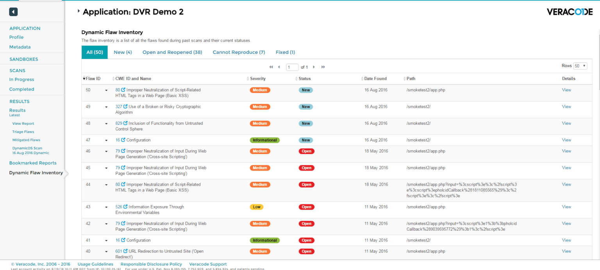This screenshot has height=270, width=600.
Task: Switch to Cannot Reproduce (7) tab
Action: (x=239, y=52)
